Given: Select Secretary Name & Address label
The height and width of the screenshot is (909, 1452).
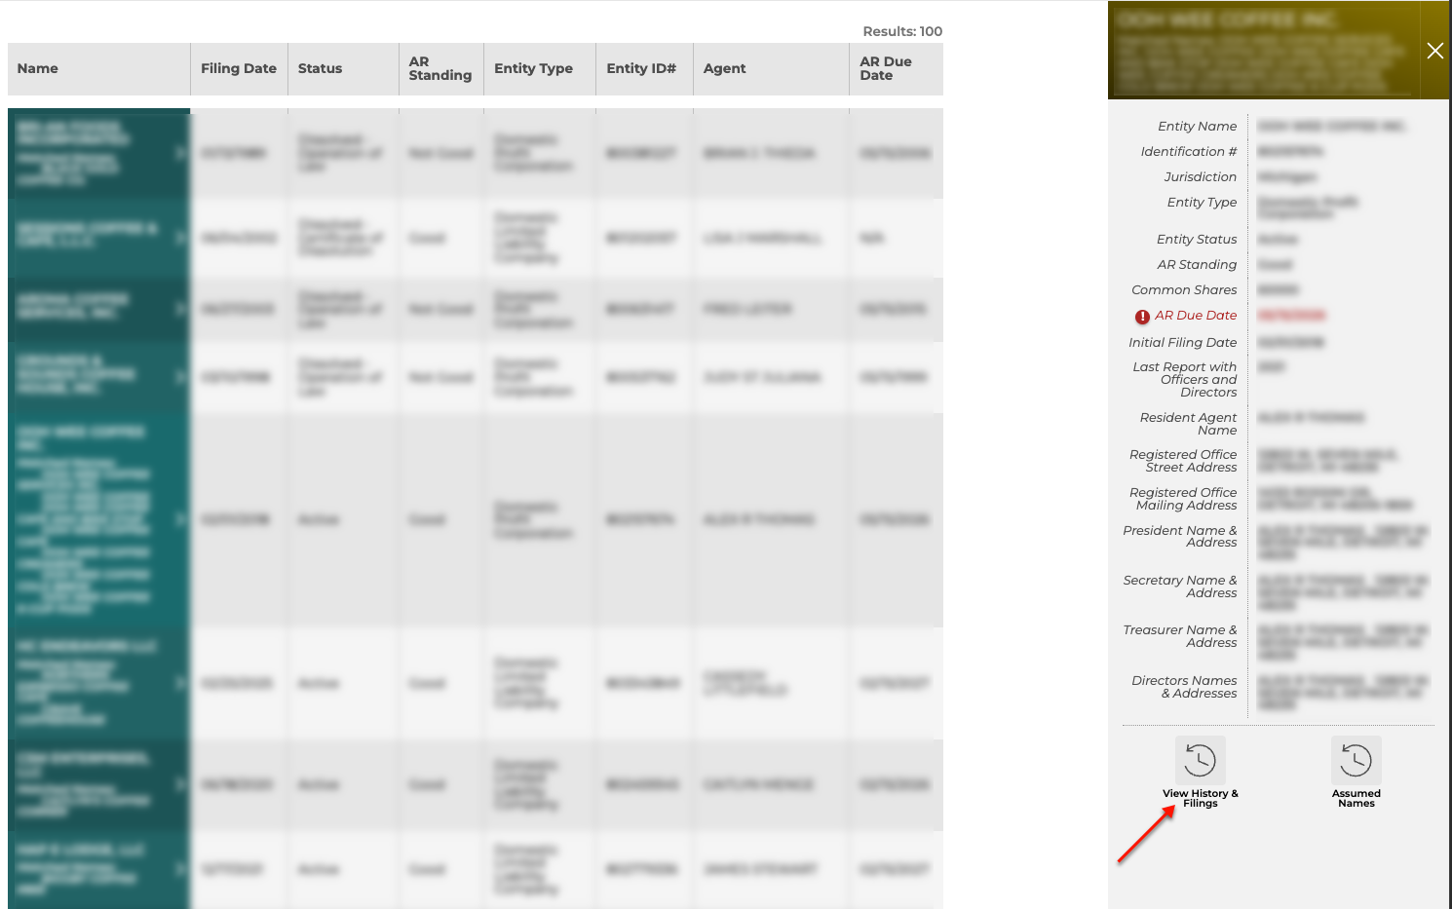Looking at the screenshot, I should [x=1179, y=587].
